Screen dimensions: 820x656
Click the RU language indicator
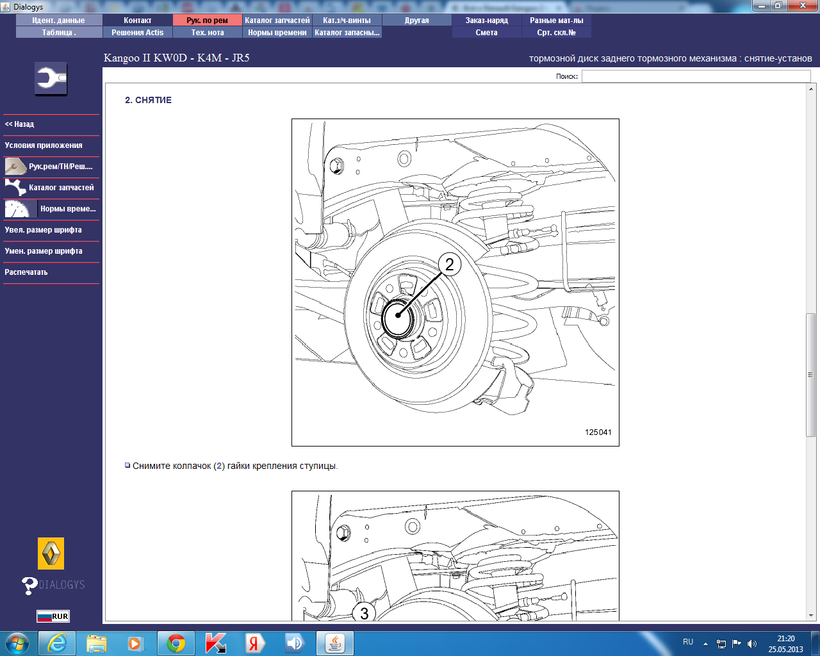[x=688, y=642]
